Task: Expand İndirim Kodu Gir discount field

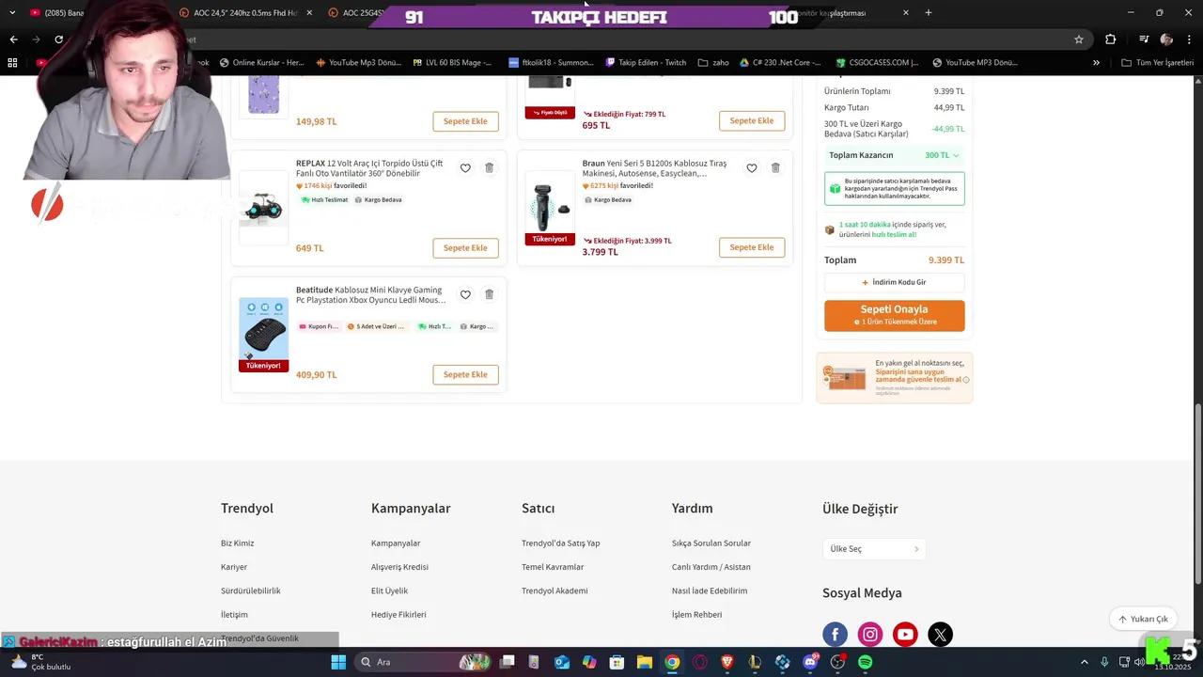Action: [894, 282]
